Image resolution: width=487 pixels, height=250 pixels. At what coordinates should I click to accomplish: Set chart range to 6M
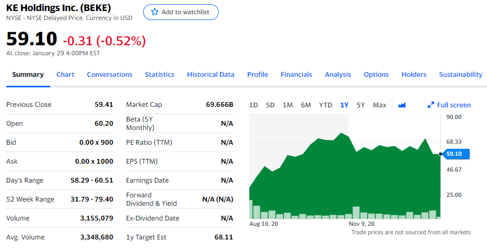pyautogui.click(x=306, y=105)
